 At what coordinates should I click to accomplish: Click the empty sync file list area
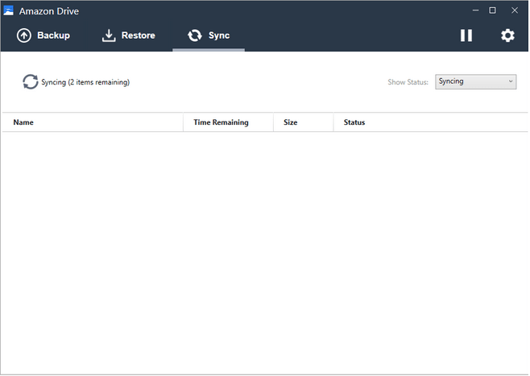coord(264,250)
